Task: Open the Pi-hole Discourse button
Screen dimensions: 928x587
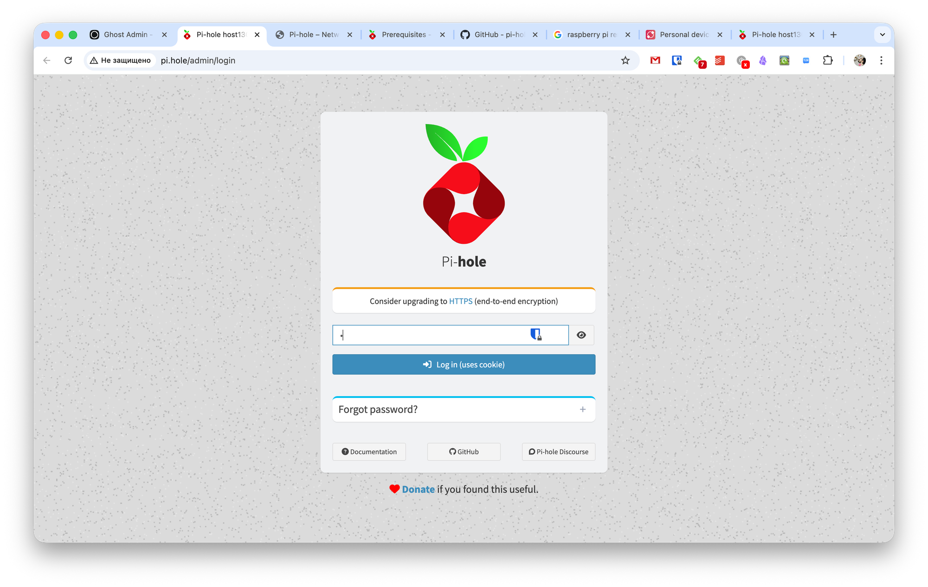Action: tap(558, 451)
